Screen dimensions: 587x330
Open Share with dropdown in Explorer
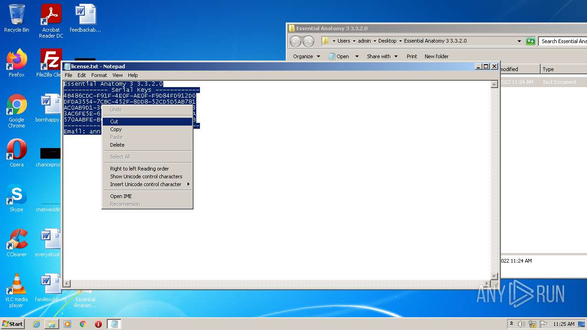click(382, 56)
